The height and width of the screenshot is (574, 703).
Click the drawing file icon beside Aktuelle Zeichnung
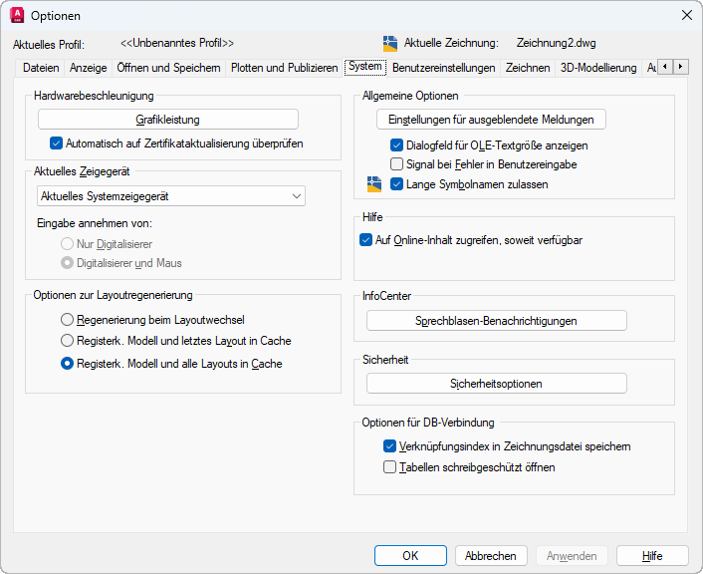click(x=390, y=44)
